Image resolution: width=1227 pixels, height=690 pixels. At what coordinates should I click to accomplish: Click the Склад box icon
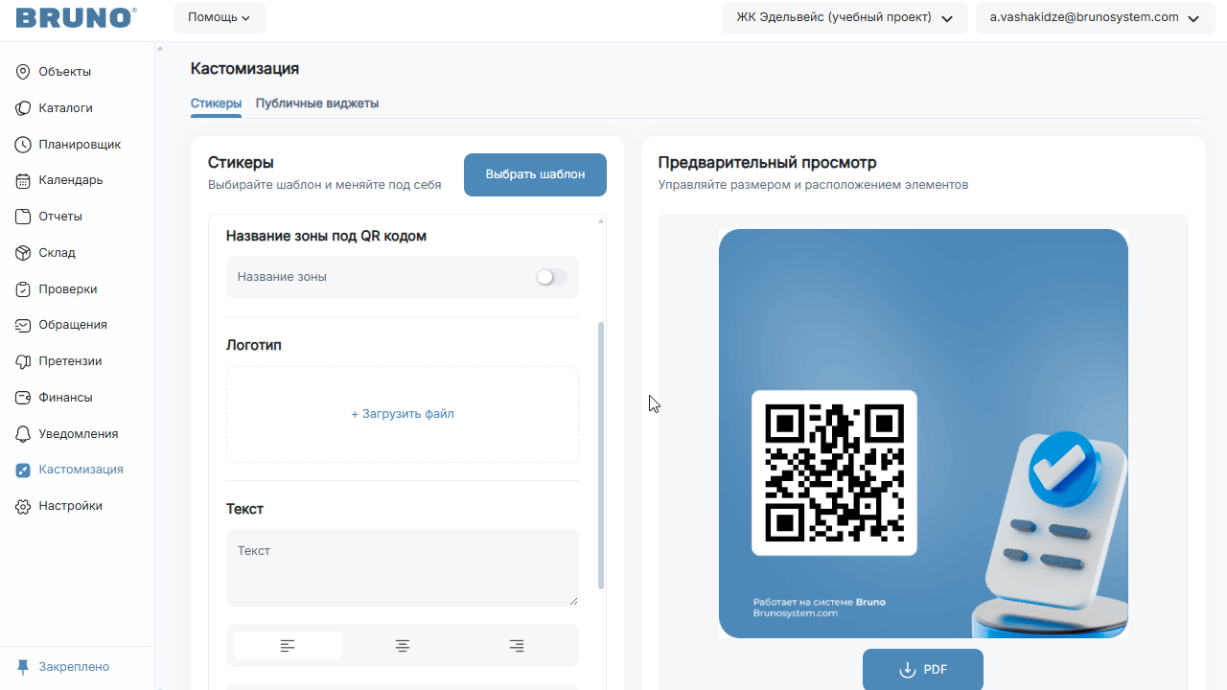tap(24, 253)
